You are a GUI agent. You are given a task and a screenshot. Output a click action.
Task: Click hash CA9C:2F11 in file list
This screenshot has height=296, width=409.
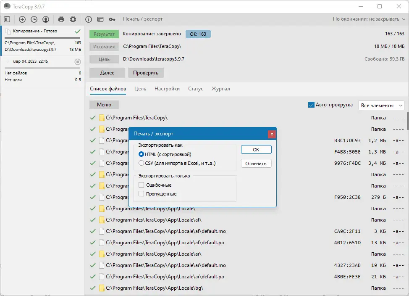pyautogui.click(x=347, y=232)
